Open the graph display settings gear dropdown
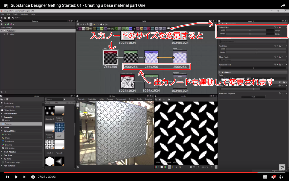Viewport: 289px width, 181px height. [106, 24]
